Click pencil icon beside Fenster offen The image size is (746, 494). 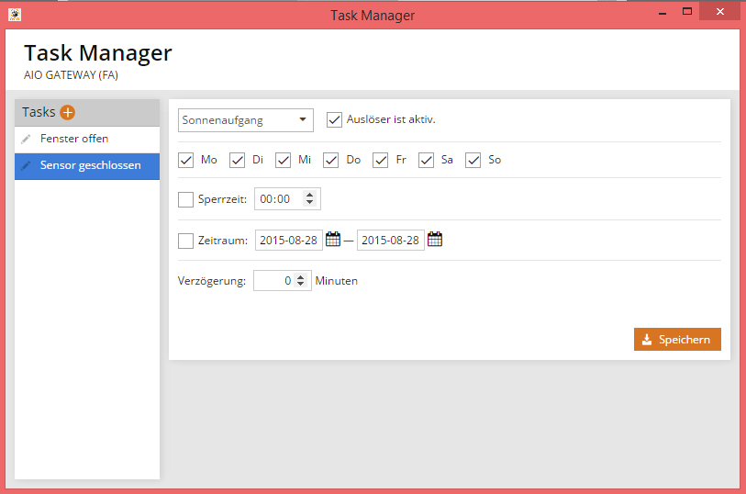tap(26, 139)
